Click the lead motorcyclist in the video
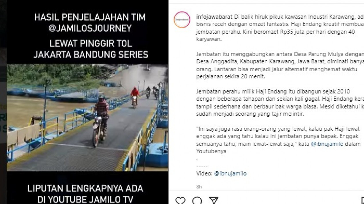The height and width of the screenshot is (204, 364). (x=100, y=121)
